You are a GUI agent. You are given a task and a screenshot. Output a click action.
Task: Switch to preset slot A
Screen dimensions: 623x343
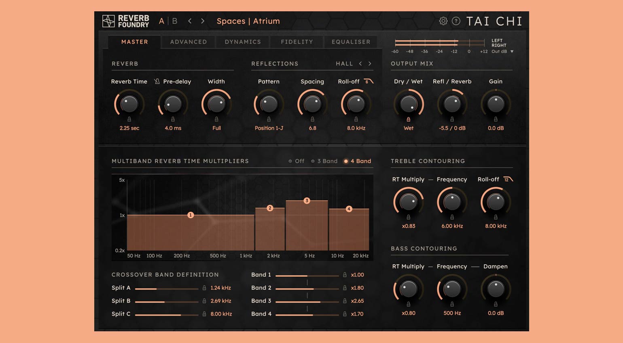tap(161, 21)
